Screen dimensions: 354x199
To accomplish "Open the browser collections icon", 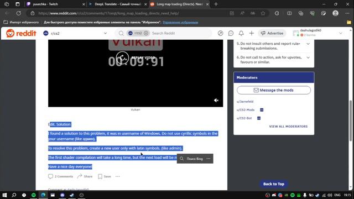I will (301, 13).
